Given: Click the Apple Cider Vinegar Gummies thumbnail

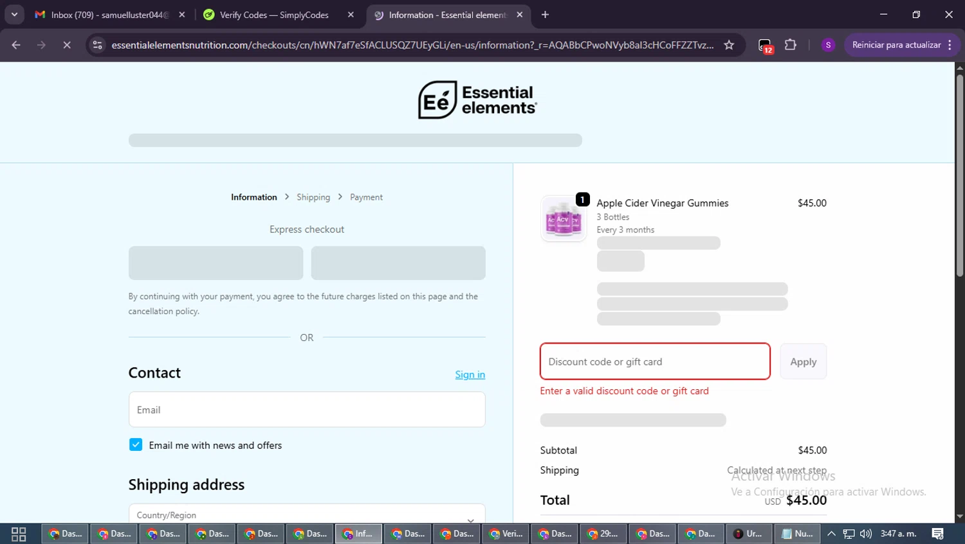Looking at the screenshot, I should [564, 219].
